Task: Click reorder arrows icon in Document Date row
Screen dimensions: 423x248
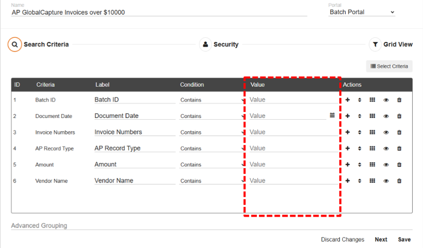Action: (x=360, y=116)
